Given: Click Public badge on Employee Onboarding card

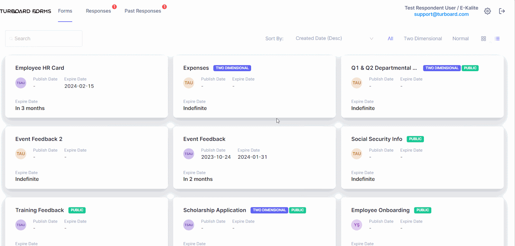Looking at the screenshot, I should pyautogui.click(x=423, y=210).
